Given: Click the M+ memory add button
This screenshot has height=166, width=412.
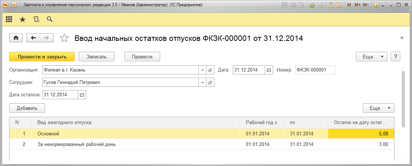Looking at the screenshot, I should tap(357, 5).
